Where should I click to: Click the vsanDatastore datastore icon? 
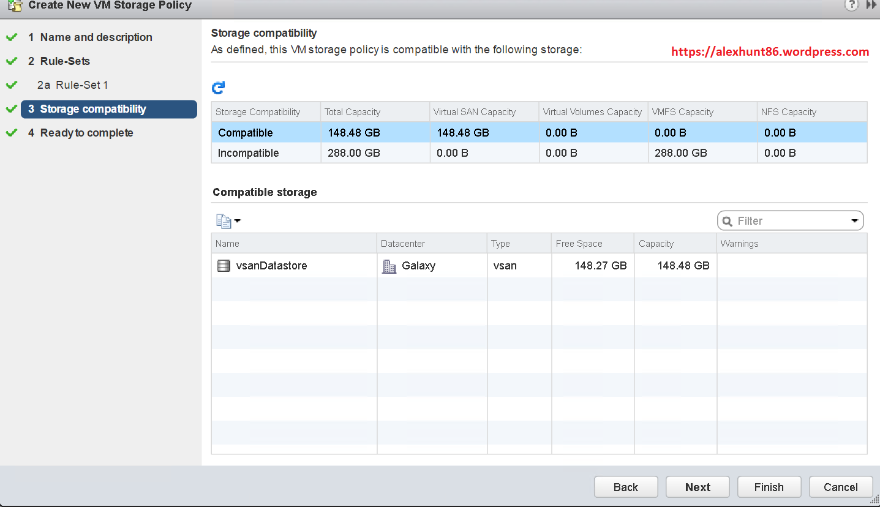(223, 265)
